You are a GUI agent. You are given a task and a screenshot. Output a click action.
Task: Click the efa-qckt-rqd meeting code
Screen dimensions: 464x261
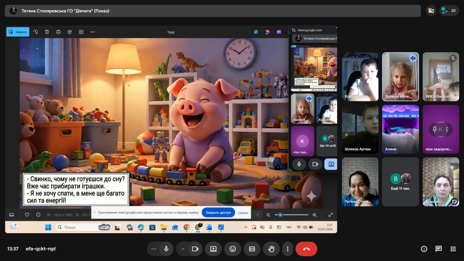tap(41, 249)
